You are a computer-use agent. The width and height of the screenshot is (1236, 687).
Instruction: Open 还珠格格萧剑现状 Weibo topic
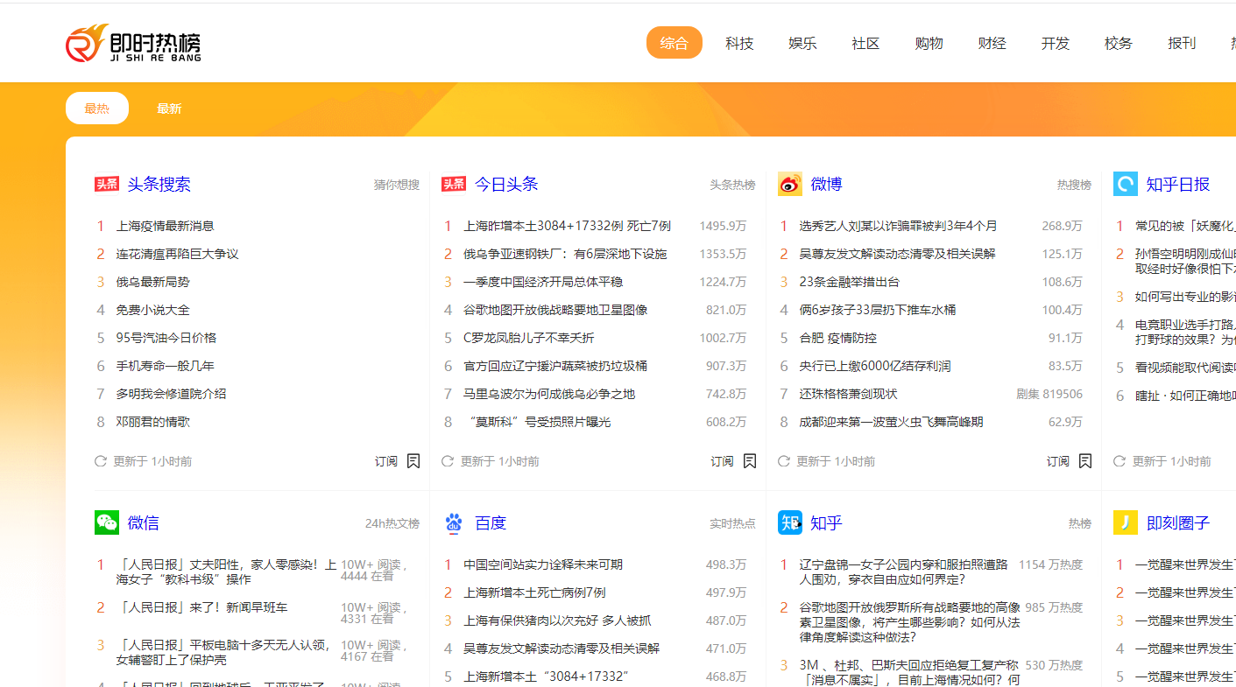848,394
